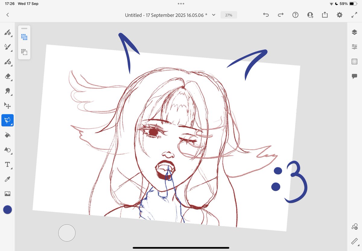Select the Eraser tool
362x251 pixels.
[8, 76]
